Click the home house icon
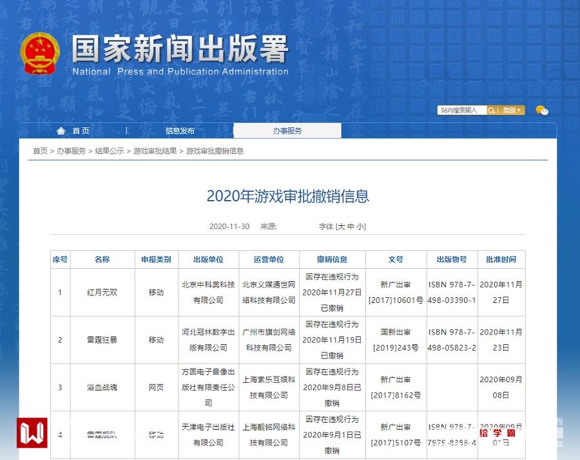Screen dimensions: 580x460 (x=61, y=131)
